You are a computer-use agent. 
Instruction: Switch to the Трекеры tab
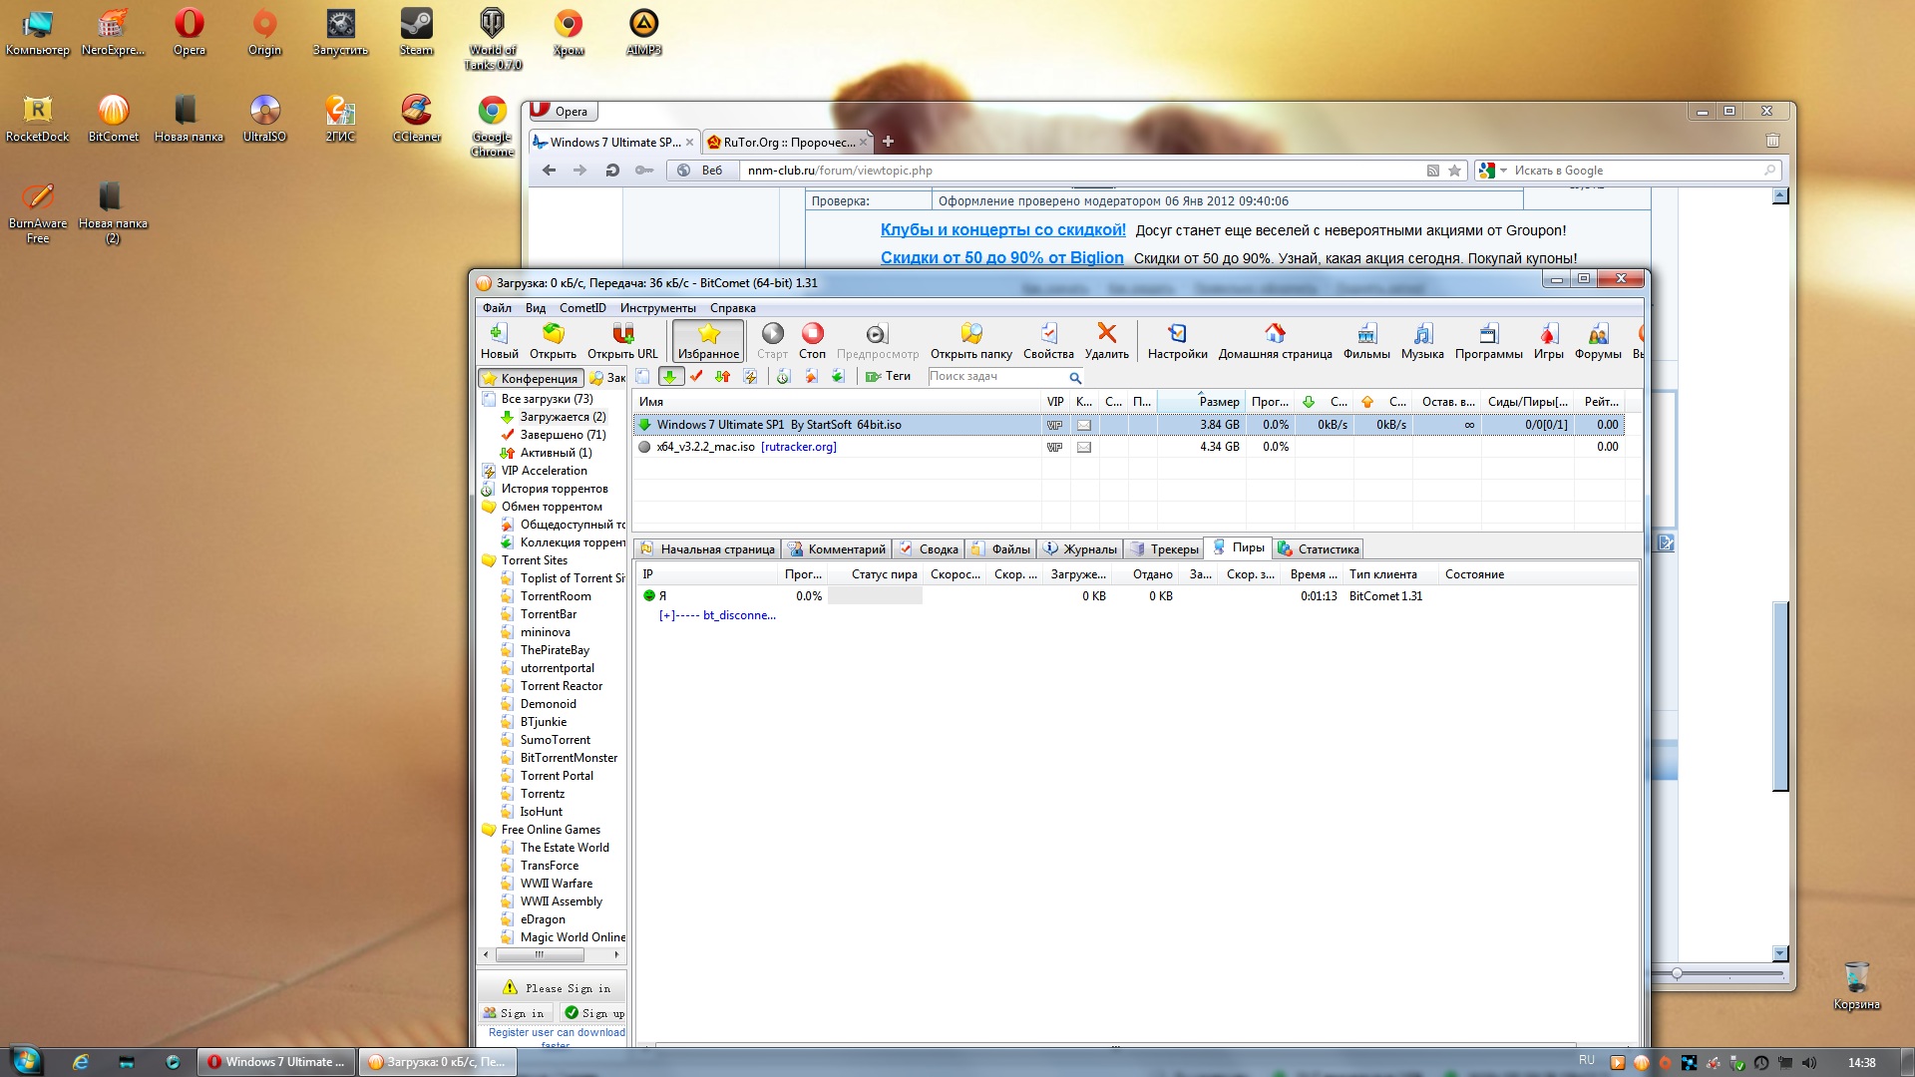tap(1163, 549)
